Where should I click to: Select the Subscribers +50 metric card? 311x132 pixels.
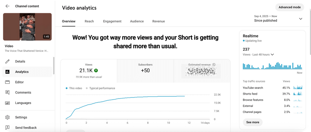click(145, 71)
